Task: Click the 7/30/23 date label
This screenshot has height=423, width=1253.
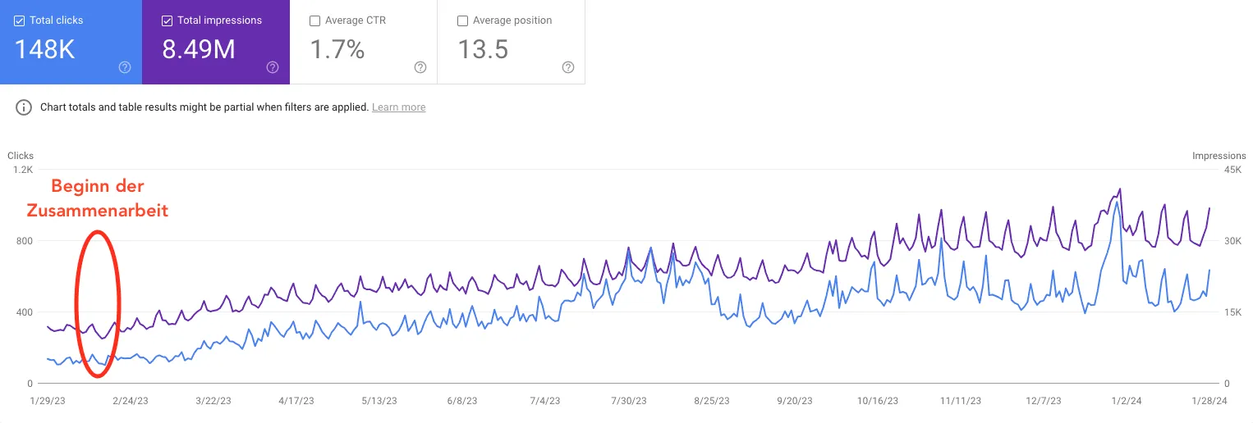Action: point(629,402)
